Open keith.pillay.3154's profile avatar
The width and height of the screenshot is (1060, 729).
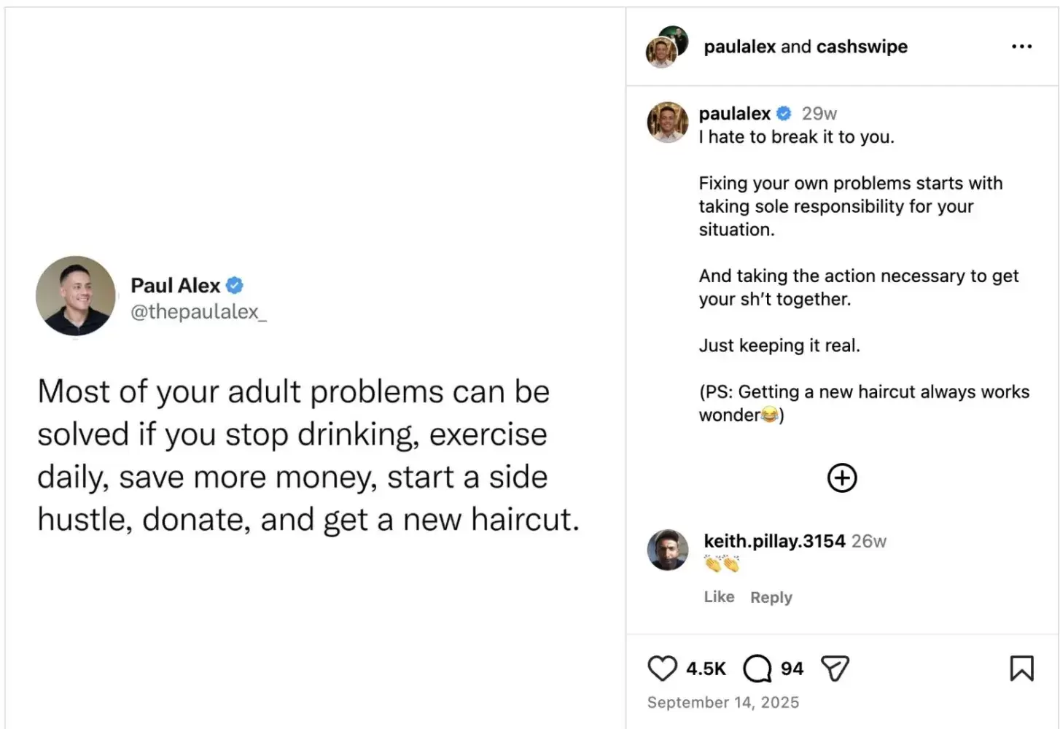click(667, 550)
